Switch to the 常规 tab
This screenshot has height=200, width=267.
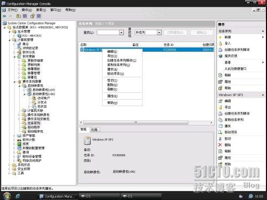83,130
